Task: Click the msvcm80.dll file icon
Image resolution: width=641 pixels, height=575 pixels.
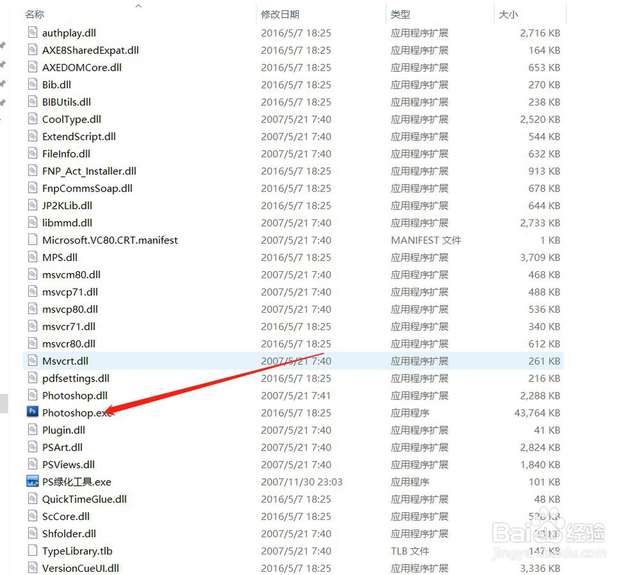Action: pos(33,274)
